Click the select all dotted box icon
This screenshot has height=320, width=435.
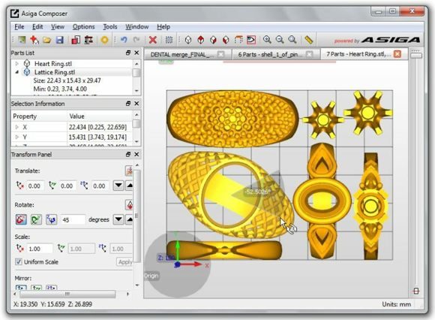pos(169,40)
